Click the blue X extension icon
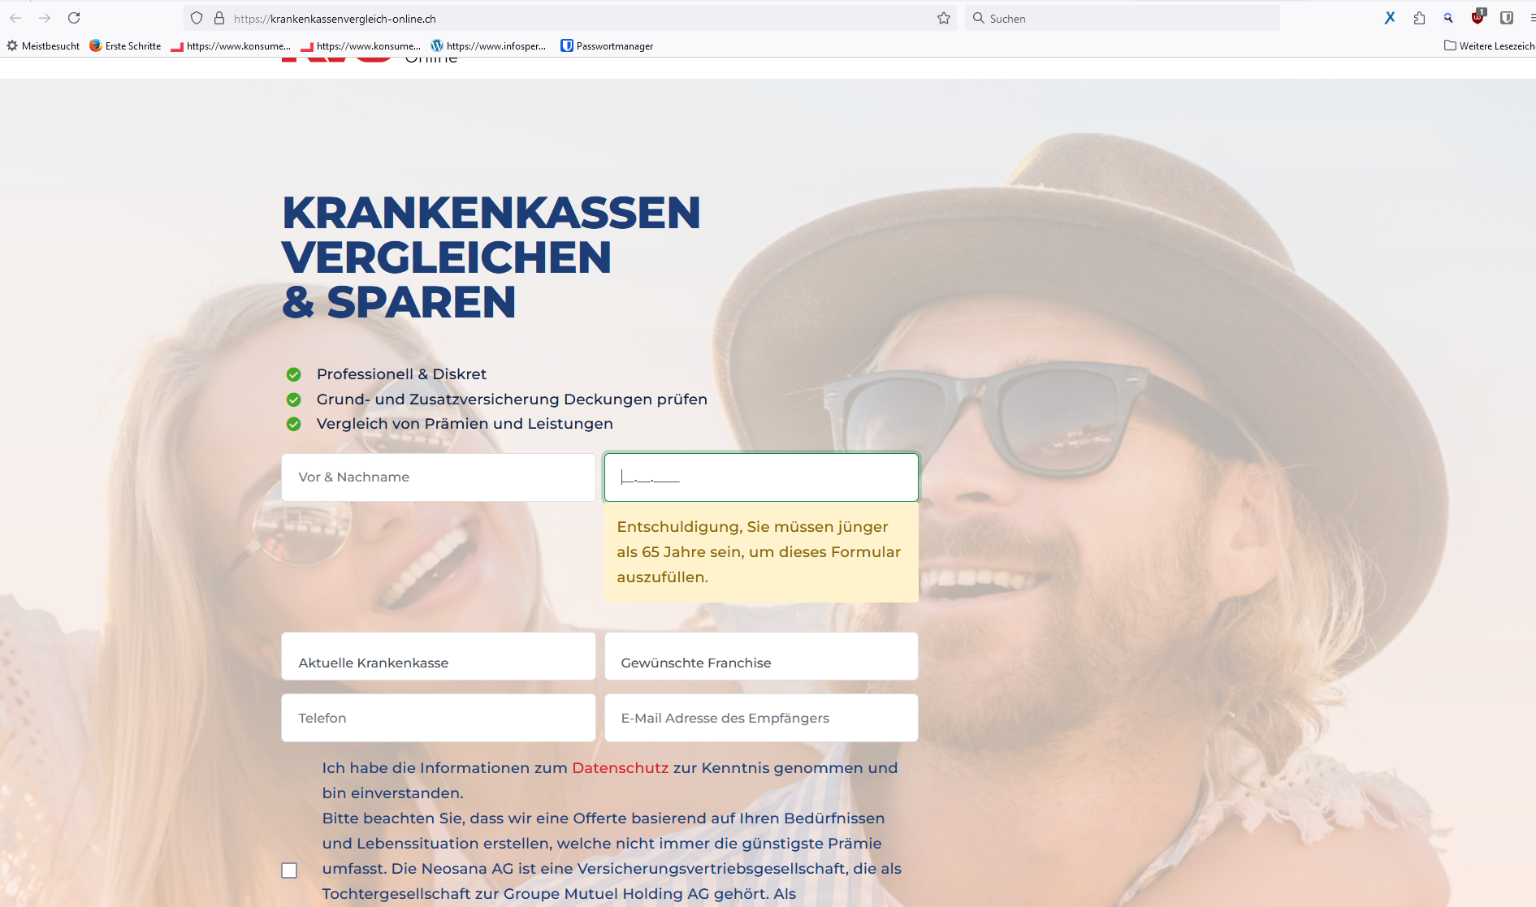Screen dimensions: 1536x907 (1390, 18)
